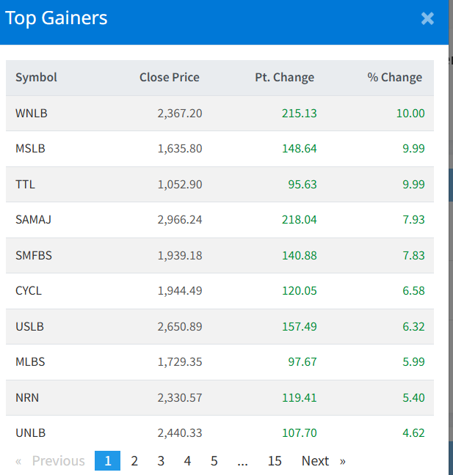453x475 pixels.
Task: Go to pagination page 2
Action: (x=134, y=461)
